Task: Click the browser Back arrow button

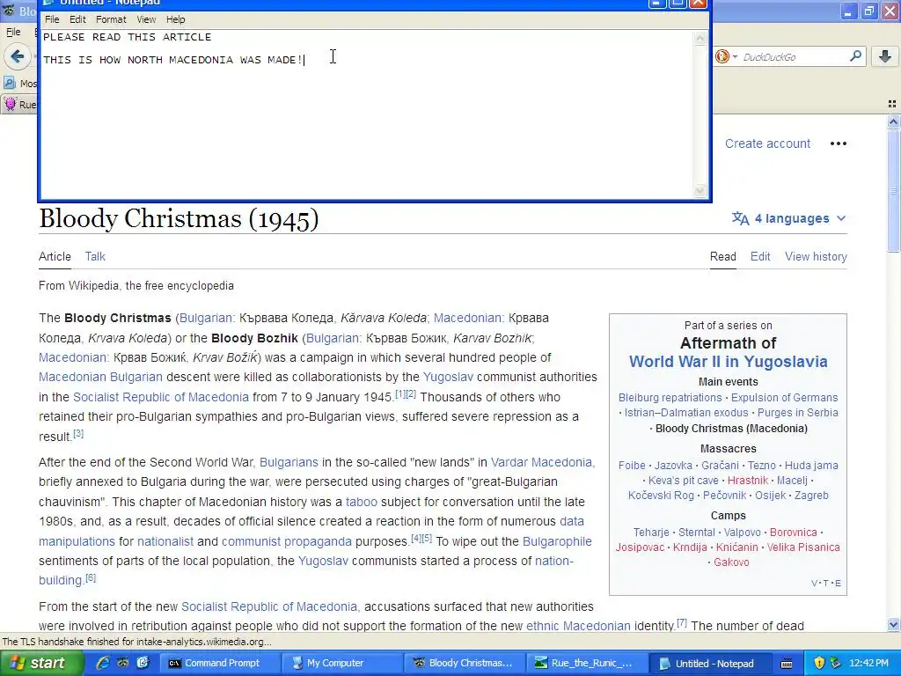Action: coord(18,56)
